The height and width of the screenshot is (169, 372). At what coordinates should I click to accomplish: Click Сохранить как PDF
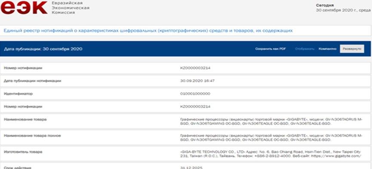click(271, 49)
